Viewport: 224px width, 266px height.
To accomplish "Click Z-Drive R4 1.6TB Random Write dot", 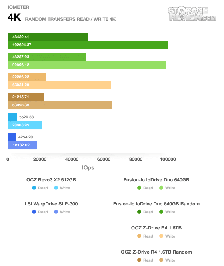I will pos(161,260).
